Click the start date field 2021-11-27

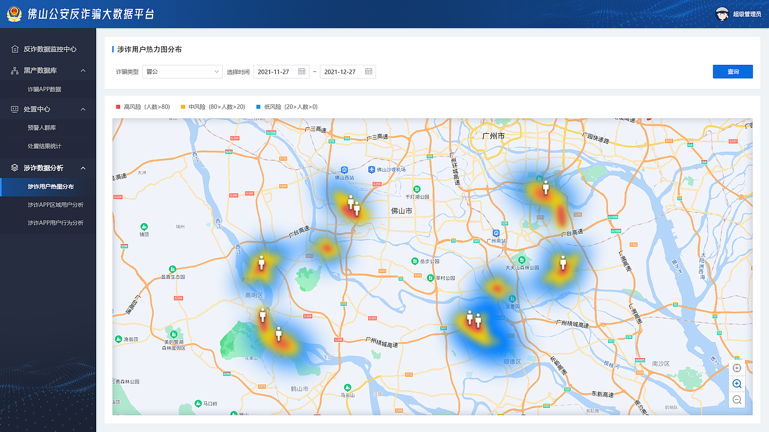pyautogui.click(x=281, y=71)
